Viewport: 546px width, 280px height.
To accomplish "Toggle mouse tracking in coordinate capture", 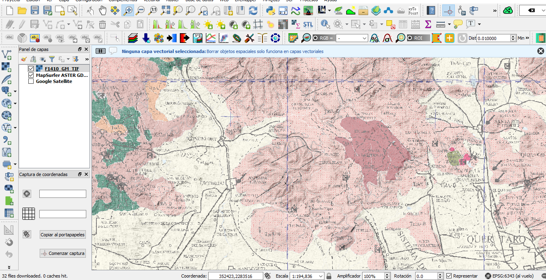I will [27, 234].
